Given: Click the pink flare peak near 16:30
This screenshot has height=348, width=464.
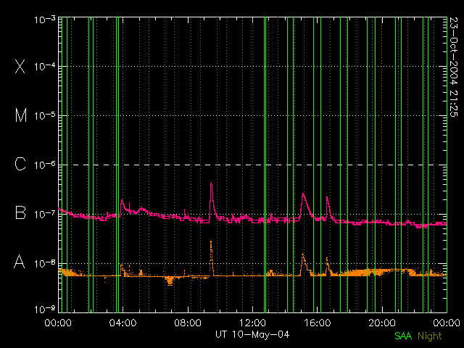Looking at the screenshot, I should coord(327,197).
